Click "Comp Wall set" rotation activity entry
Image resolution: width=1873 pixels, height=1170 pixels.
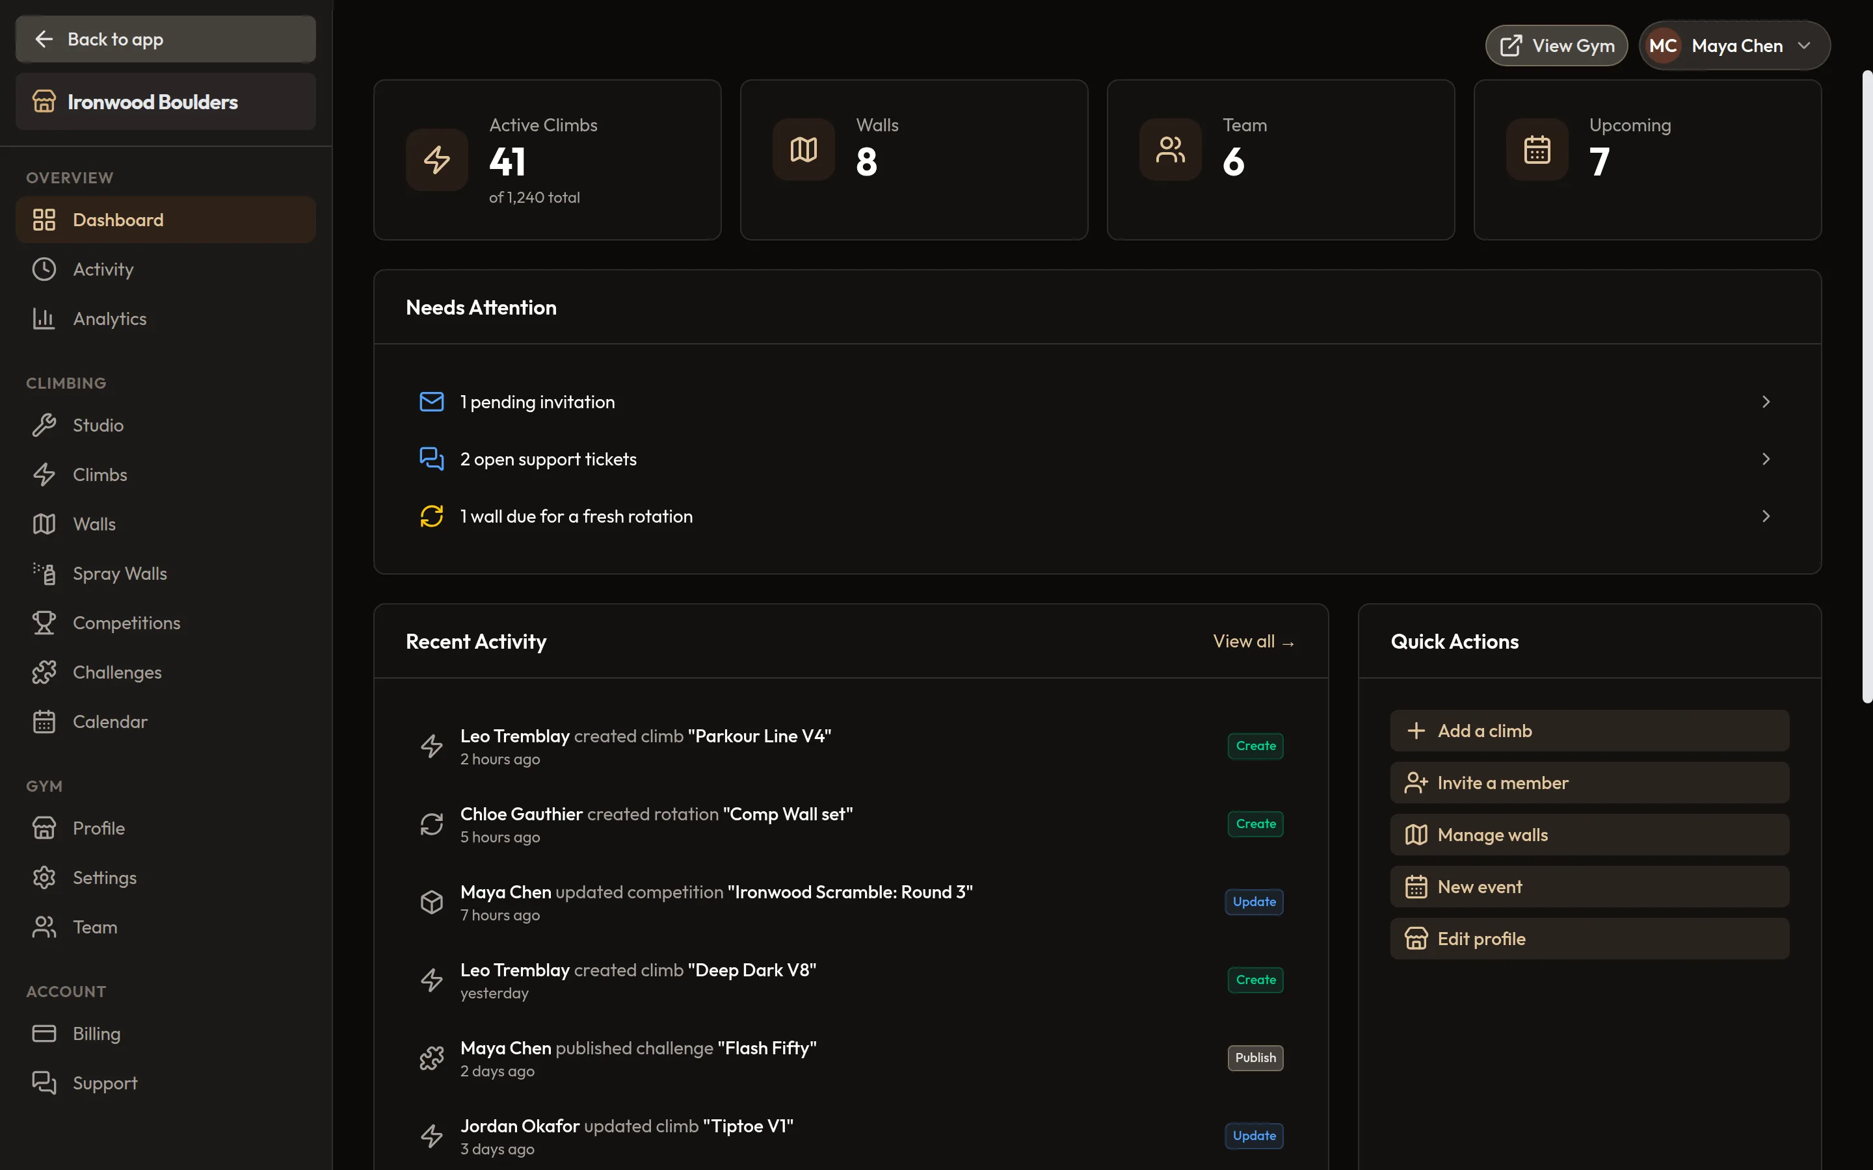pyautogui.click(x=851, y=825)
